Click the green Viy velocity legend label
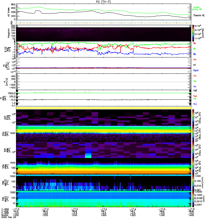The height and width of the screenshot is (221, 207). click(x=195, y=81)
